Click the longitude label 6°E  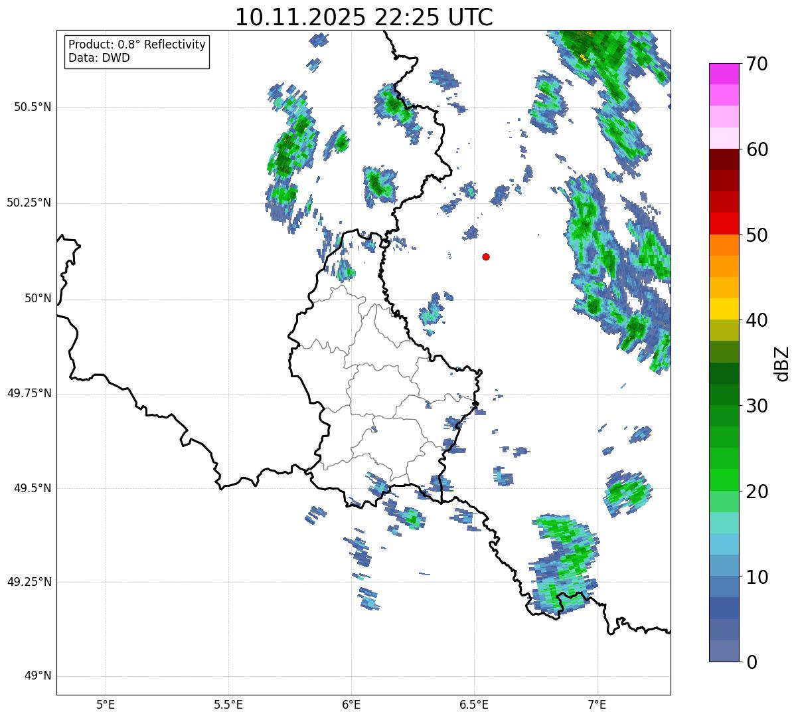click(351, 704)
